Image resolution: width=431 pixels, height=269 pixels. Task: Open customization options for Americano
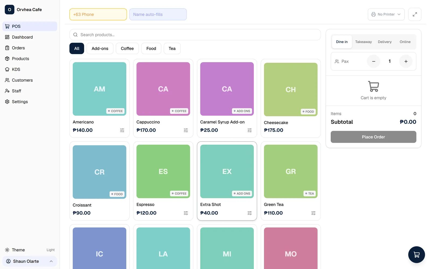pos(122,130)
